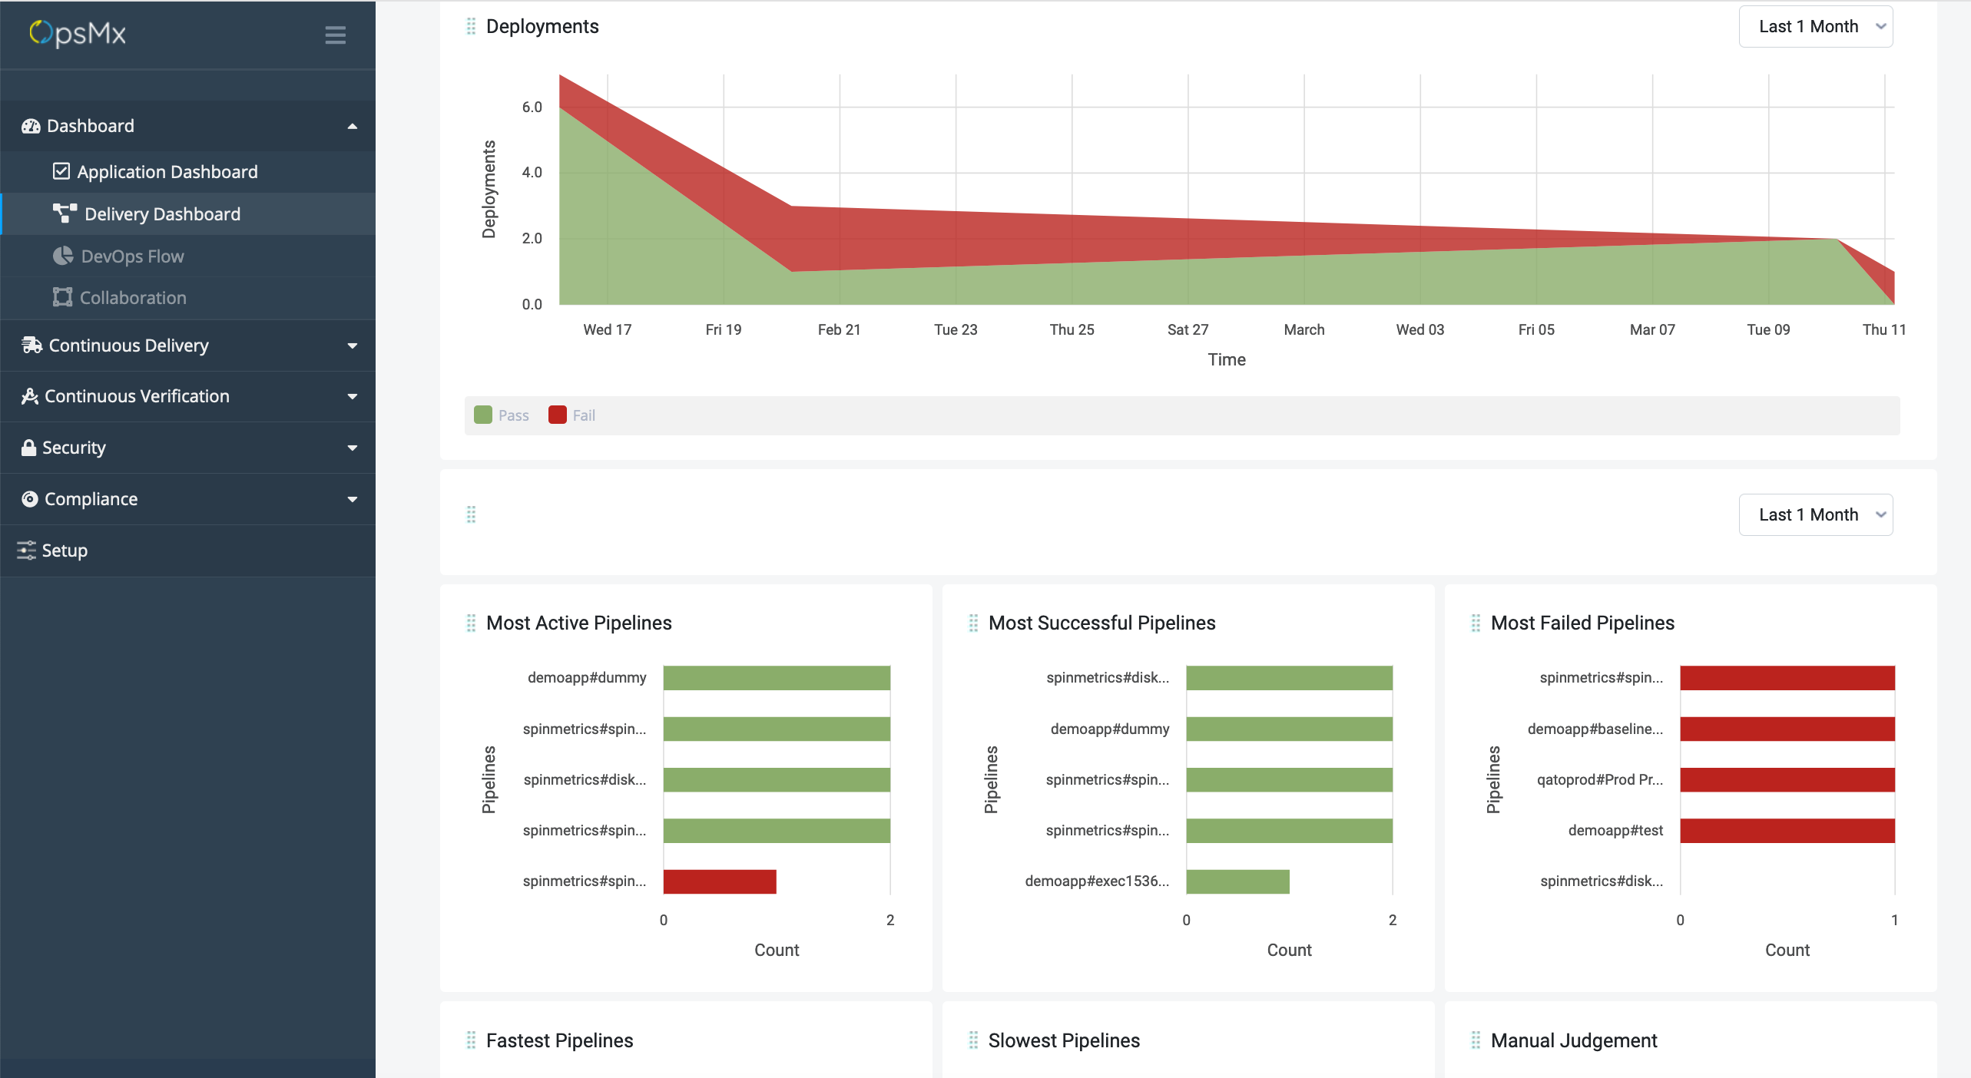The width and height of the screenshot is (1971, 1078).
Task: Click drag handle of Most Failed Pipelines
Action: click(1476, 623)
